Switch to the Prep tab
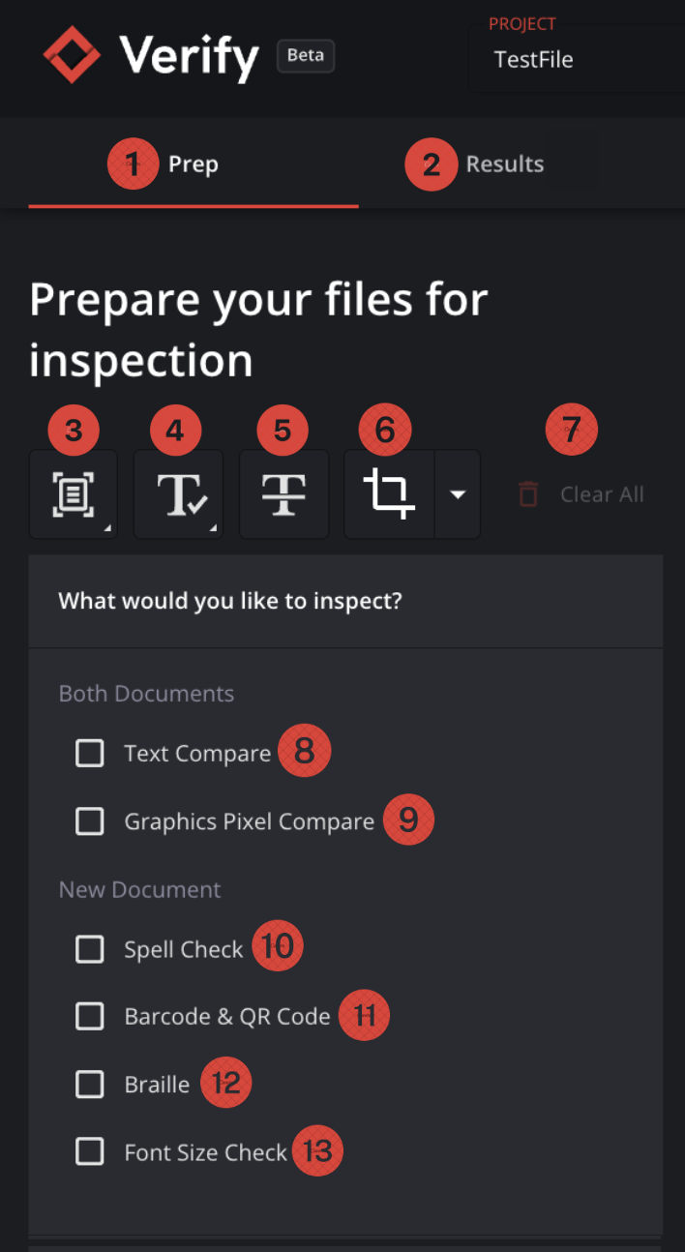Image resolution: width=685 pixels, height=1252 pixels. tap(194, 164)
